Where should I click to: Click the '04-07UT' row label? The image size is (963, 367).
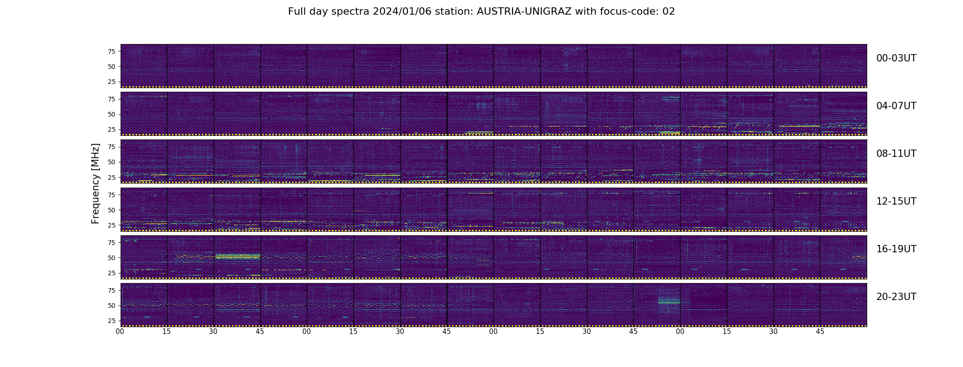pos(896,106)
